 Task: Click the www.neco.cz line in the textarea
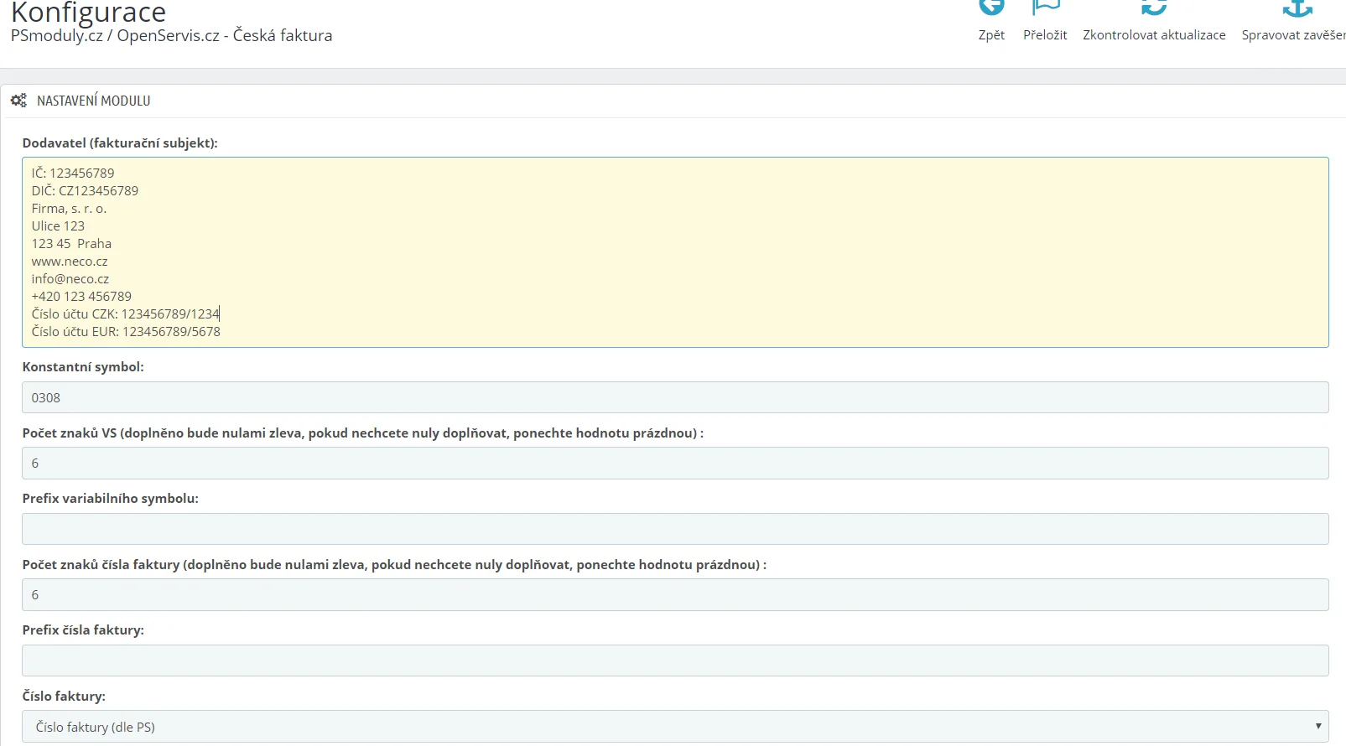point(70,262)
